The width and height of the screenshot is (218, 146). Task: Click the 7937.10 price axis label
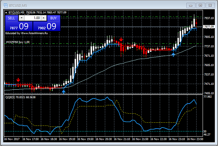209,18
